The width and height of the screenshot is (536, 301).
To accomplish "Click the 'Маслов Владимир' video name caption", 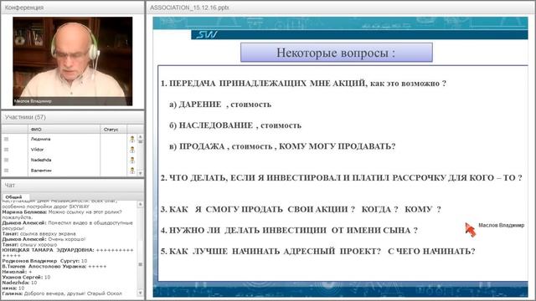I will click(x=33, y=101).
